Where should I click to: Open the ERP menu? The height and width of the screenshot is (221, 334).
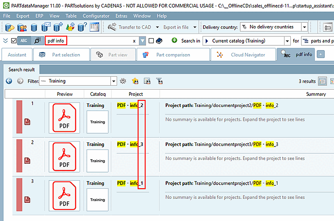39,16
